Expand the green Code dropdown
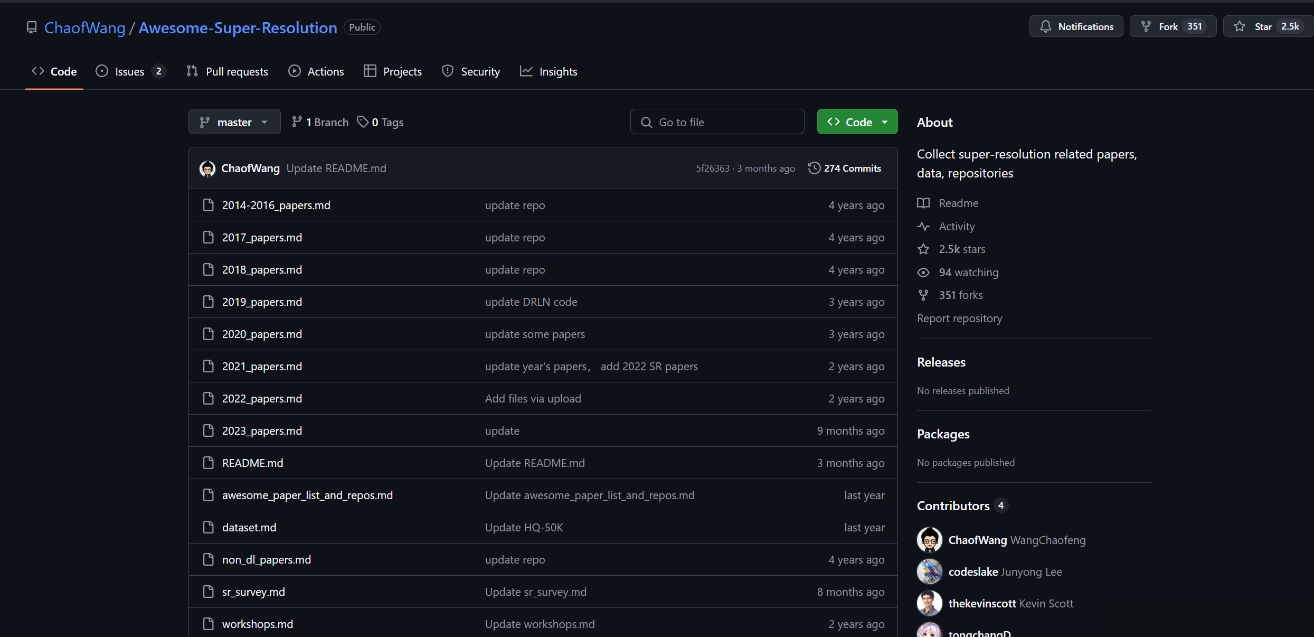 857,122
